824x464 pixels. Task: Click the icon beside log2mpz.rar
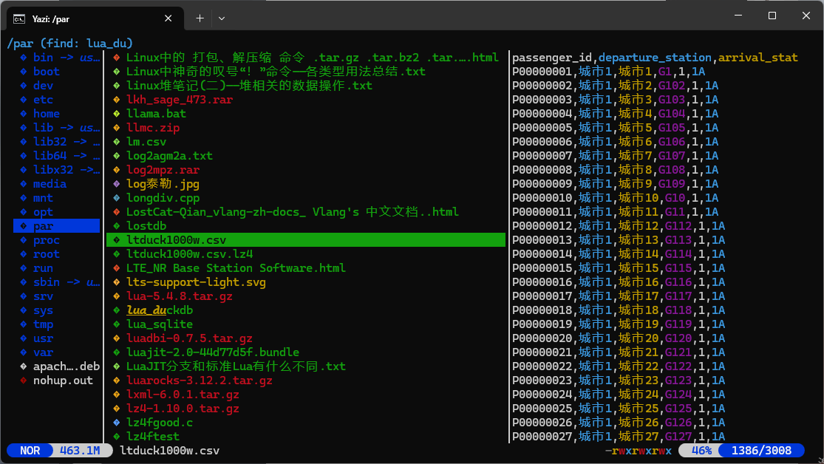pyautogui.click(x=117, y=170)
